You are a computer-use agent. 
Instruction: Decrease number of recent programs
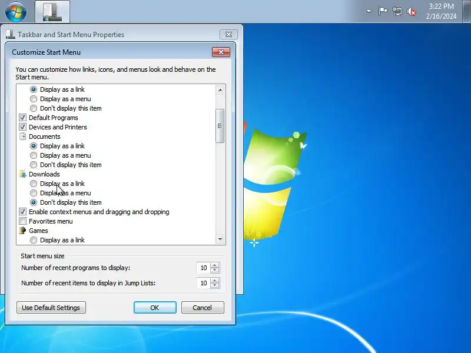[x=214, y=270]
